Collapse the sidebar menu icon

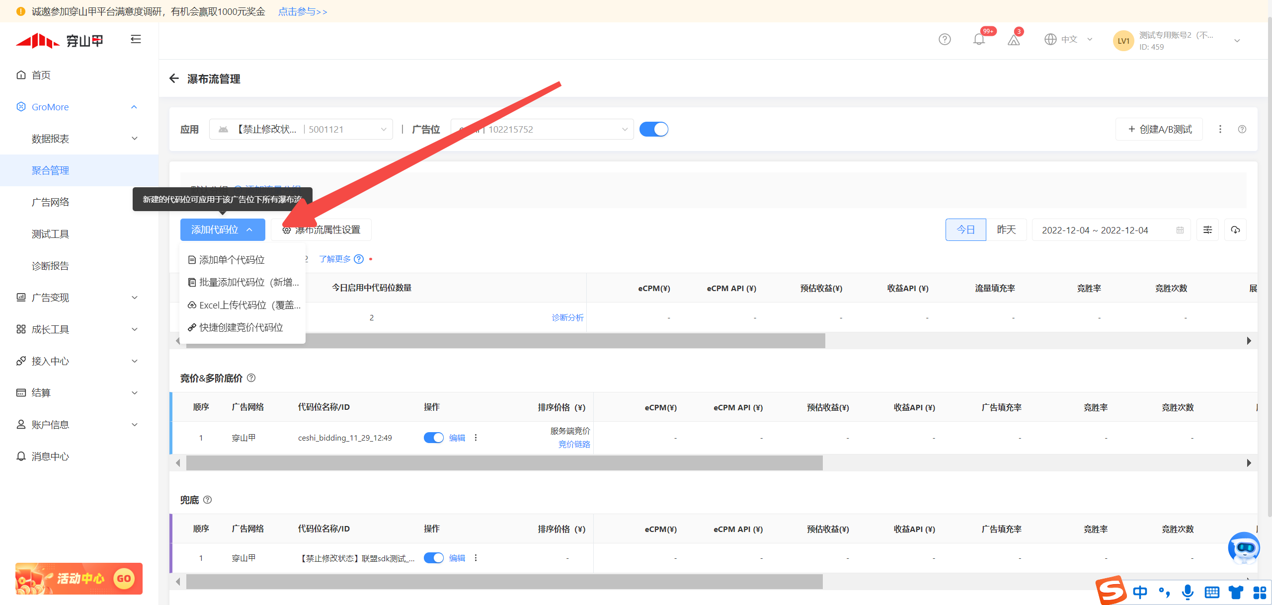coord(136,39)
